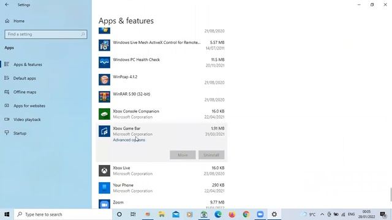
Task: Open Advanced options for Xbox Game Bar
Action: pyautogui.click(x=129, y=140)
